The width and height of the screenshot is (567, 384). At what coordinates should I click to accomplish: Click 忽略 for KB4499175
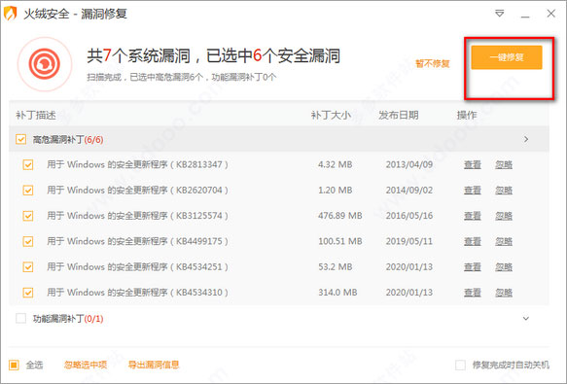(x=504, y=241)
